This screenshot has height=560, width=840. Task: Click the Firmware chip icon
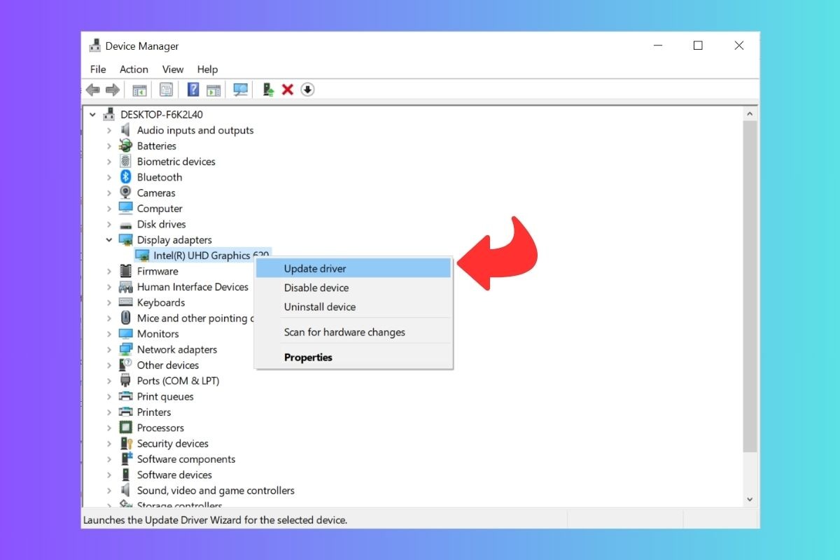[126, 271]
